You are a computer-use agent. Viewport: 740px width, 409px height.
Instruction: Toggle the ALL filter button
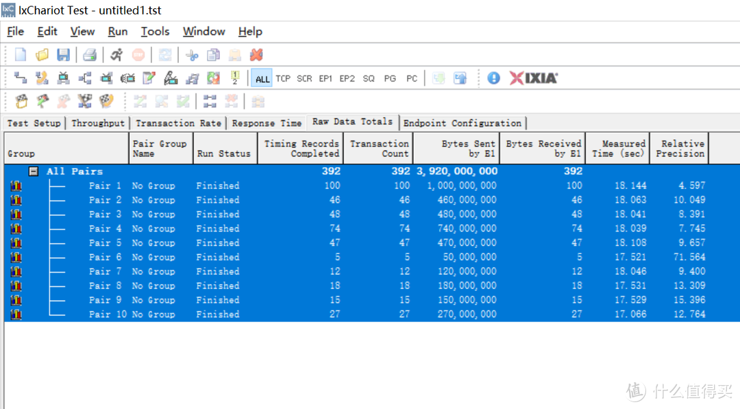pos(262,79)
